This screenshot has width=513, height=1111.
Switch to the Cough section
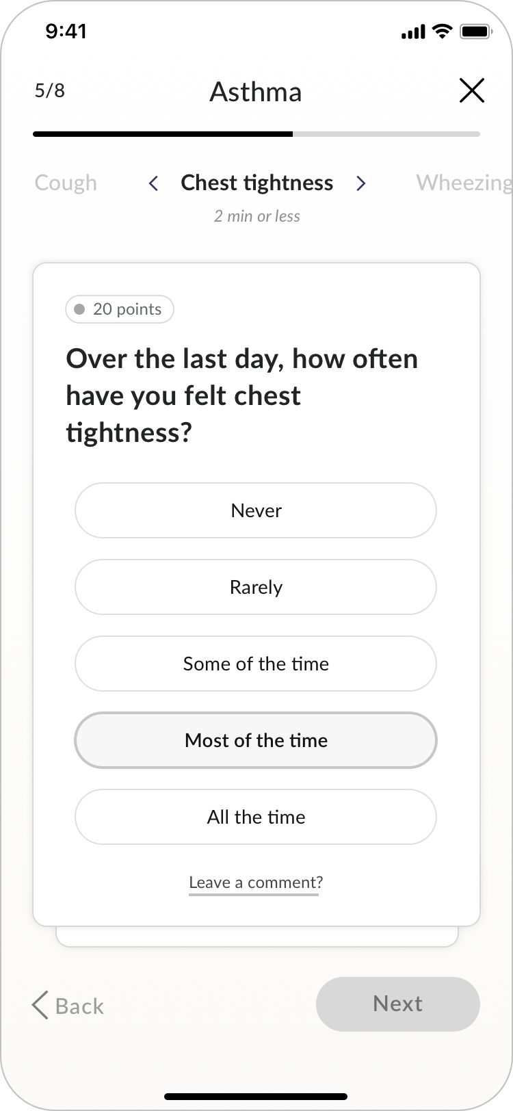tap(66, 183)
